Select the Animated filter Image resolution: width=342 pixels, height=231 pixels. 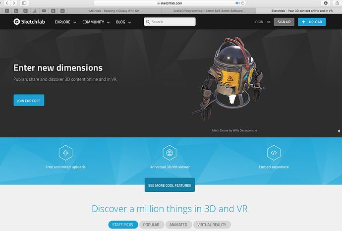(x=178, y=225)
